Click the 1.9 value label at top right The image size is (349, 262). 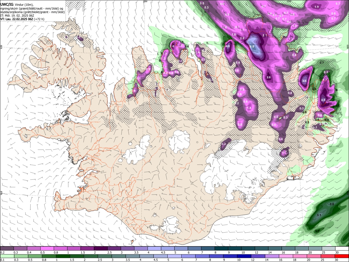[x=317, y=7]
